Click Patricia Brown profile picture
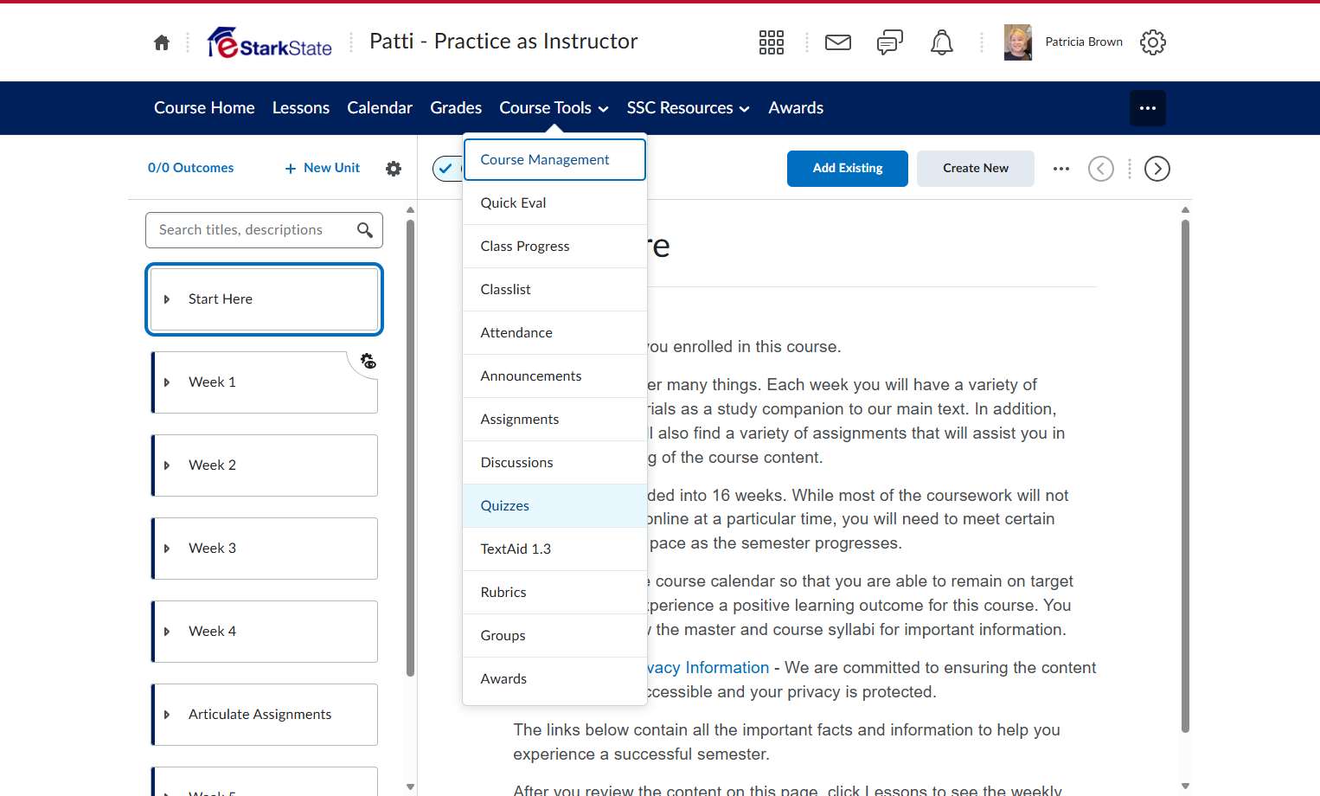The height and width of the screenshot is (796, 1320). coord(1018,42)
